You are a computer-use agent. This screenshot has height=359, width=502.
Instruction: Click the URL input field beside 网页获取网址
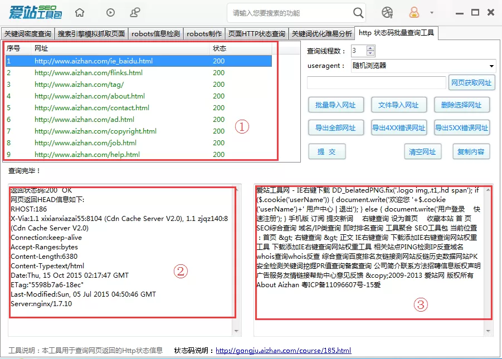click(376, 82)
